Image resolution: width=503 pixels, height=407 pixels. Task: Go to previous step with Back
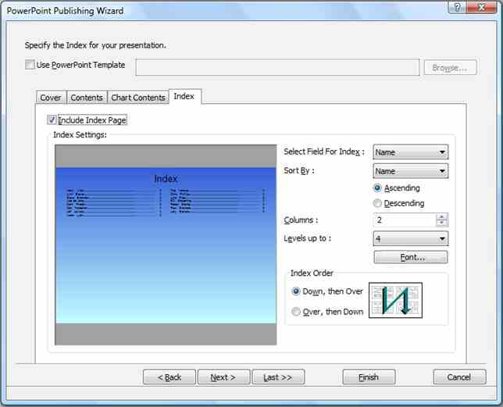point(169,377)
